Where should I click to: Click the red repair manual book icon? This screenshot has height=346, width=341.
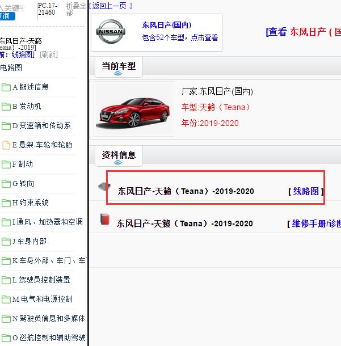(105, 219)
